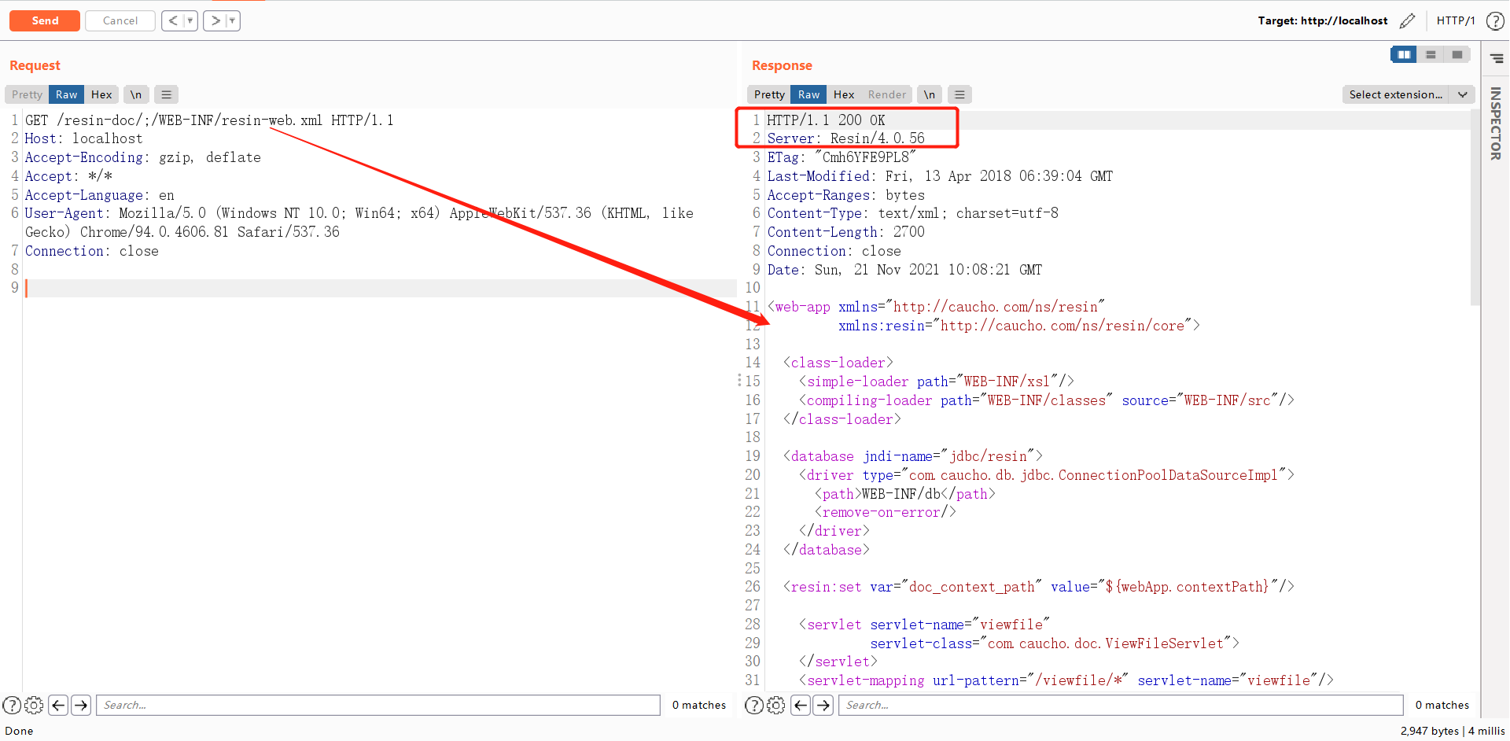Click the Send button

tap(45, 20)
